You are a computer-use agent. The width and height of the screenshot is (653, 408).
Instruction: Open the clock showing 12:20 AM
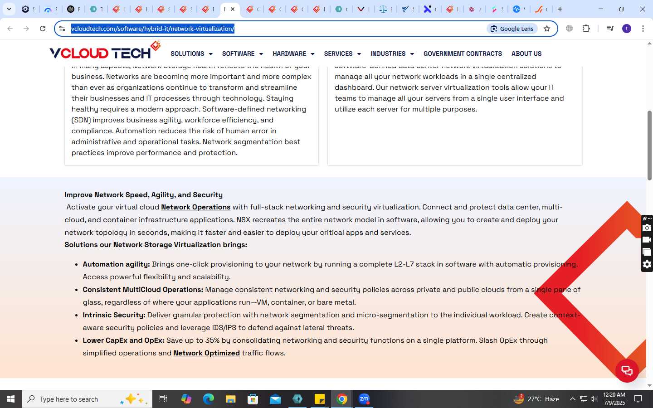614,399
